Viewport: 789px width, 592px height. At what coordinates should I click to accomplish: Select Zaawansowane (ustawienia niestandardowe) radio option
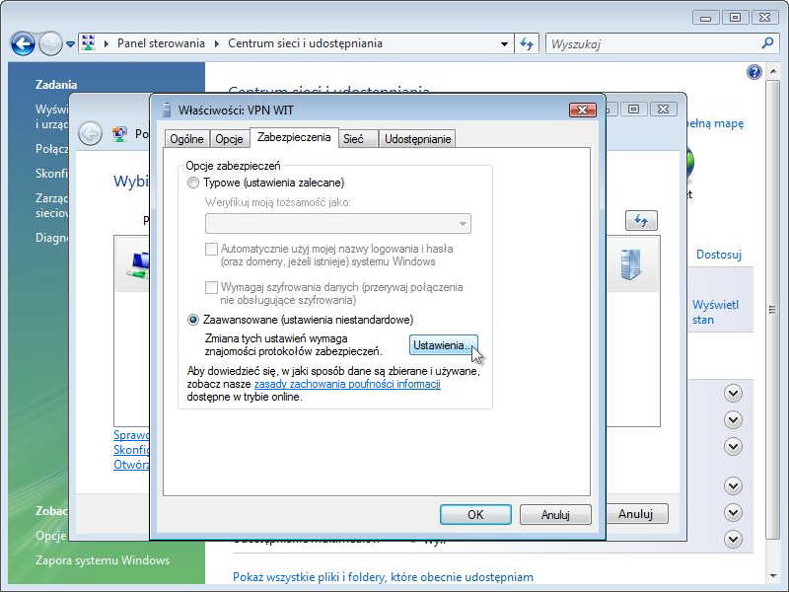pos(193,320)
